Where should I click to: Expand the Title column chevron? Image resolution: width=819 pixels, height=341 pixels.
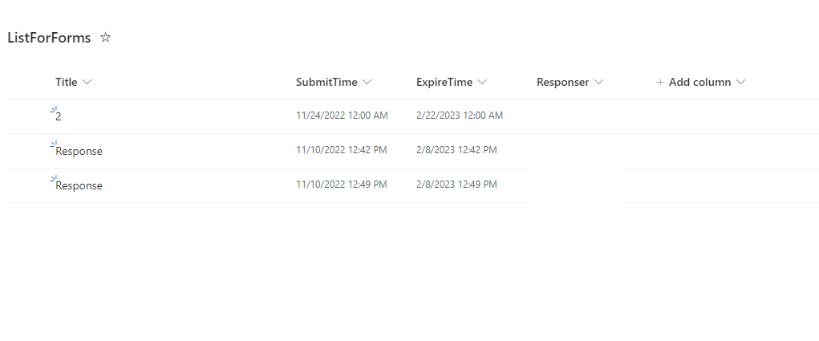87,82
